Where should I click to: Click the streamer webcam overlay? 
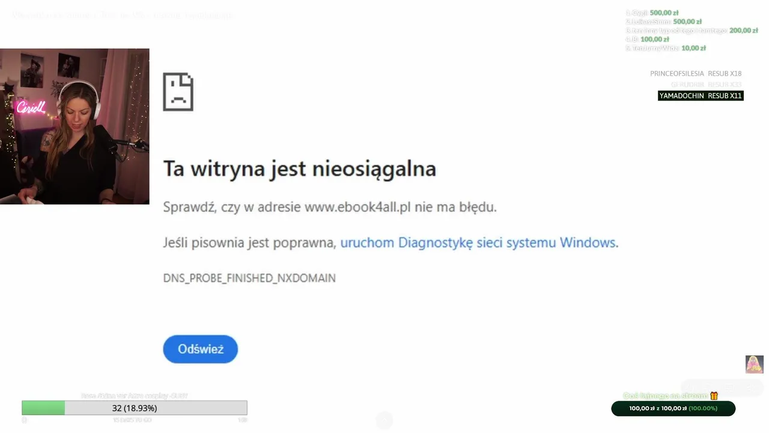click(x=74, y=126)
